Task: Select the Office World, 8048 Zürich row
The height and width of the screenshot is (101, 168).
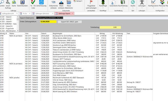Action: click(x=84, y=38)
